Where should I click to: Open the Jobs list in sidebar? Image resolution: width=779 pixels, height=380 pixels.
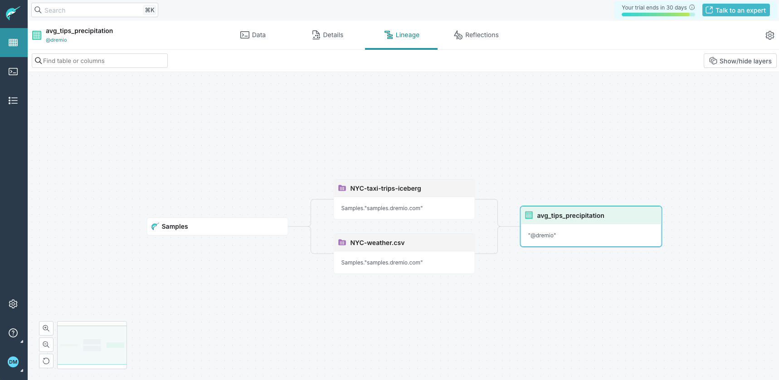13,101
